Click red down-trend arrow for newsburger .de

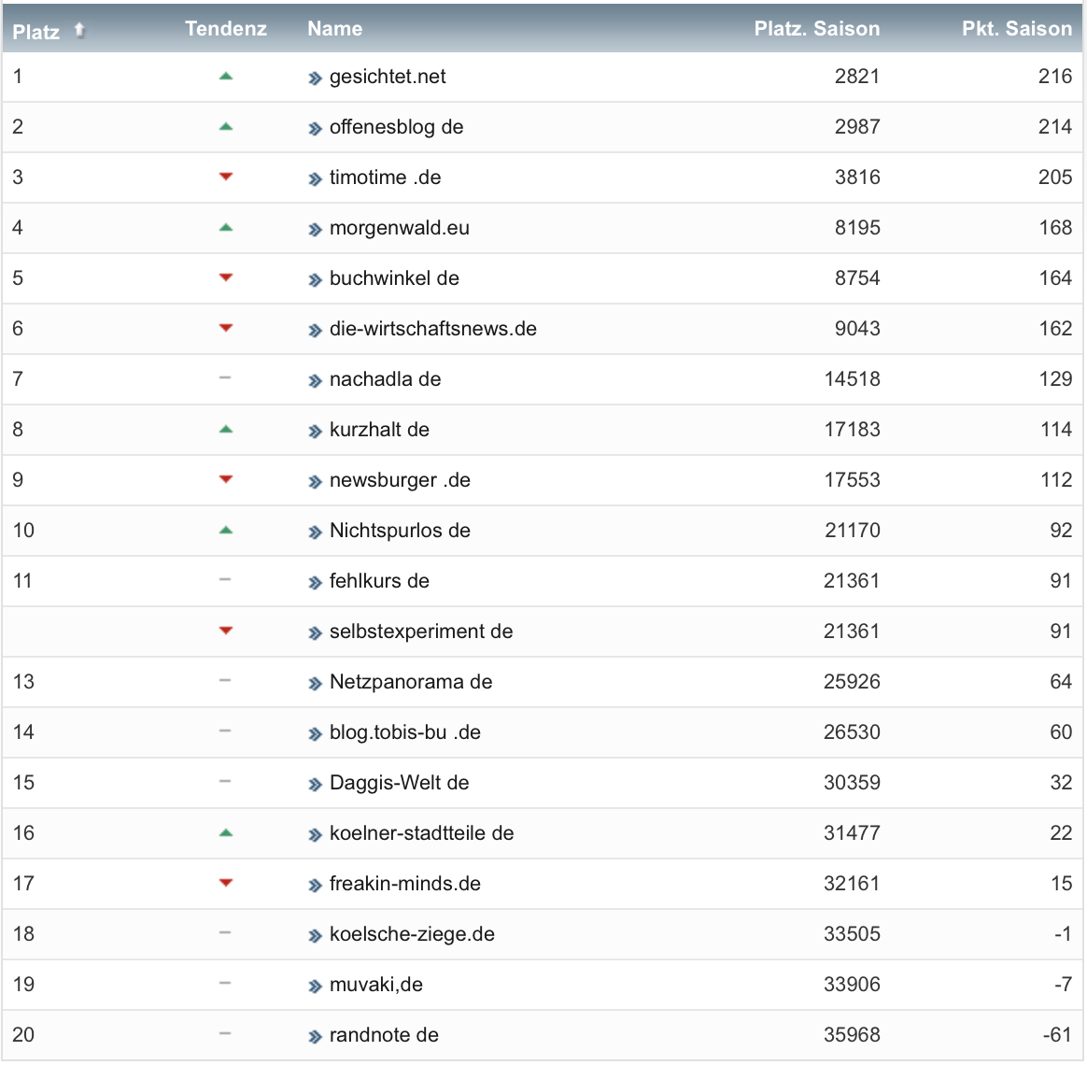coord(225,479)
